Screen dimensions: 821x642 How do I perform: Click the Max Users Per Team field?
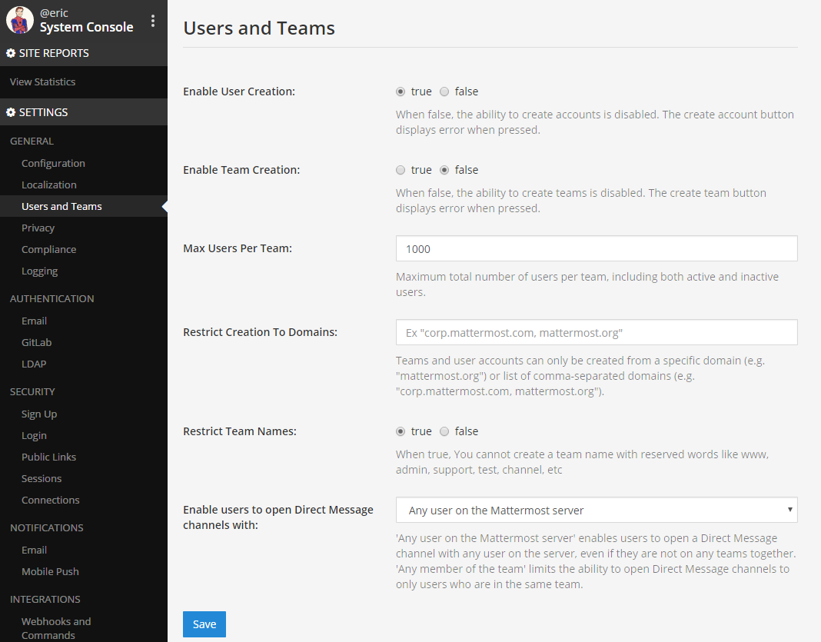pyautogui.click(x=597, y=249)
